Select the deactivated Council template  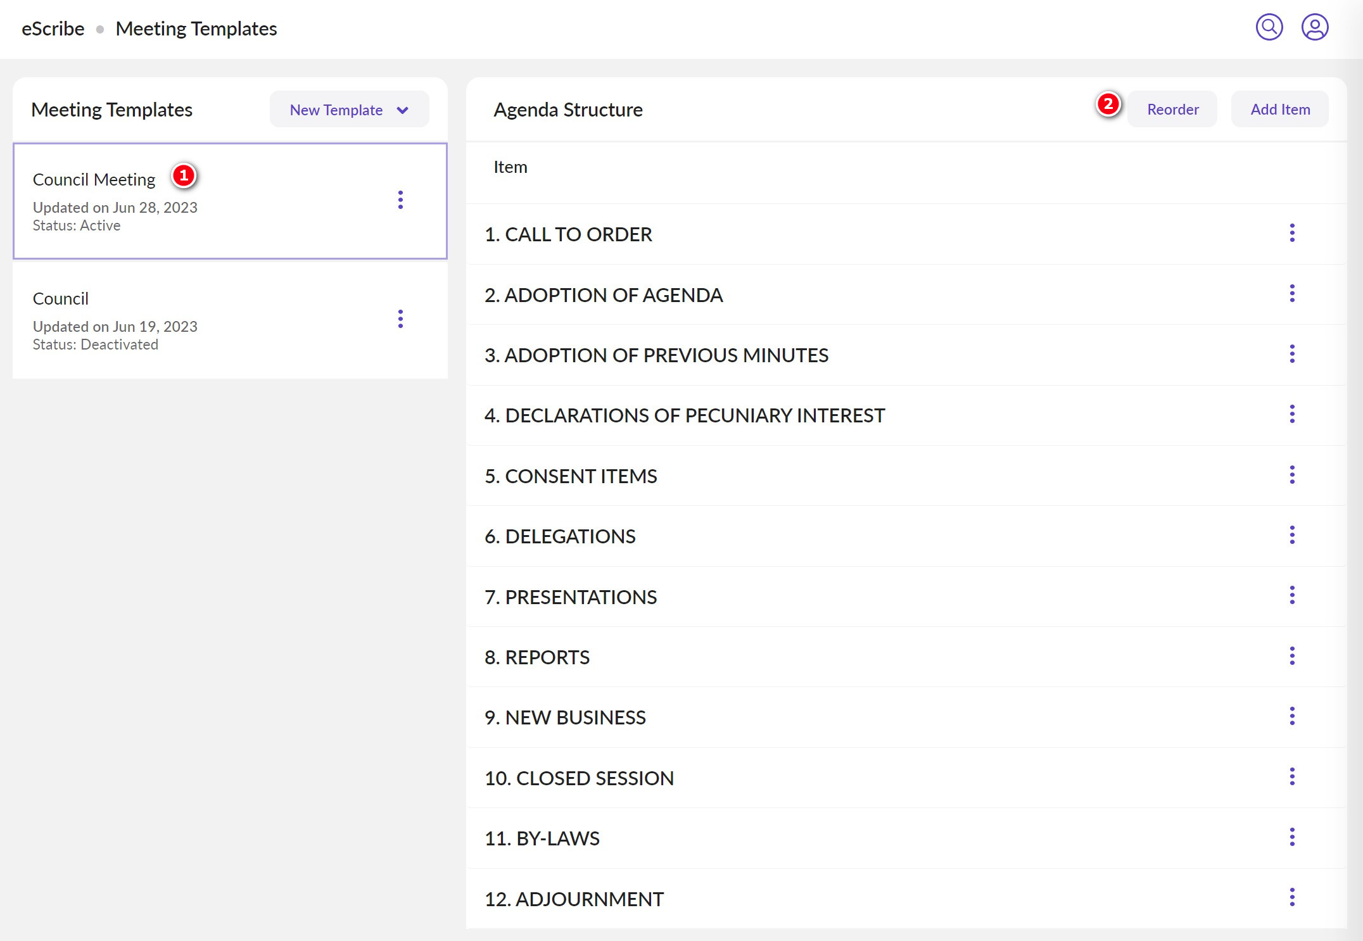point(61,299)
